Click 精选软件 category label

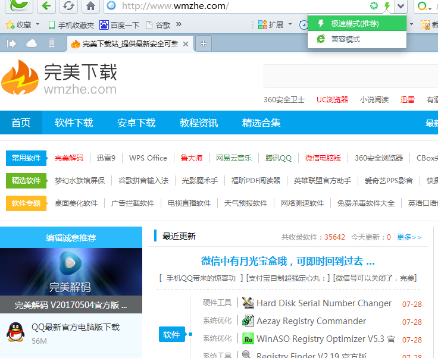[x=26, y=181]
